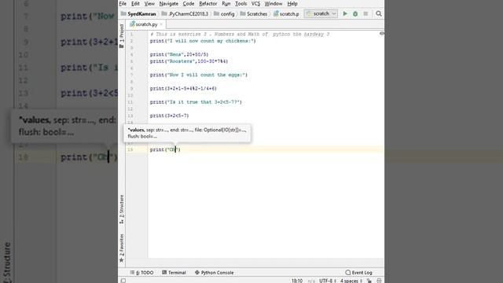The height and width of the screenshot is (283, 503).
Task: Open the Tools menu
Action: point(241,3)
